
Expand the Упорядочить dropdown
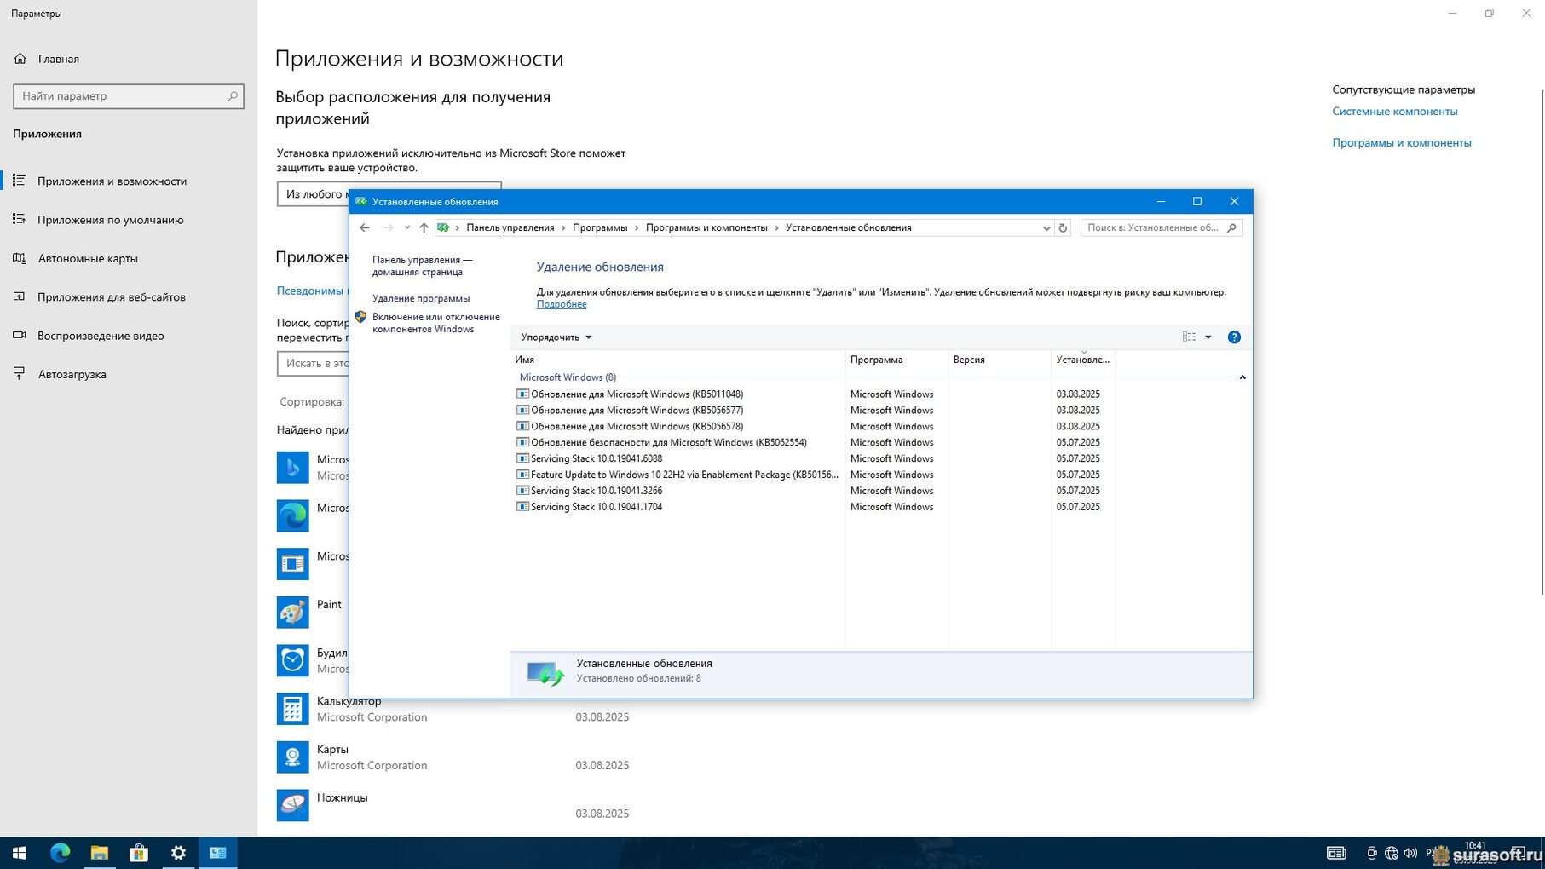pos(556,337)
